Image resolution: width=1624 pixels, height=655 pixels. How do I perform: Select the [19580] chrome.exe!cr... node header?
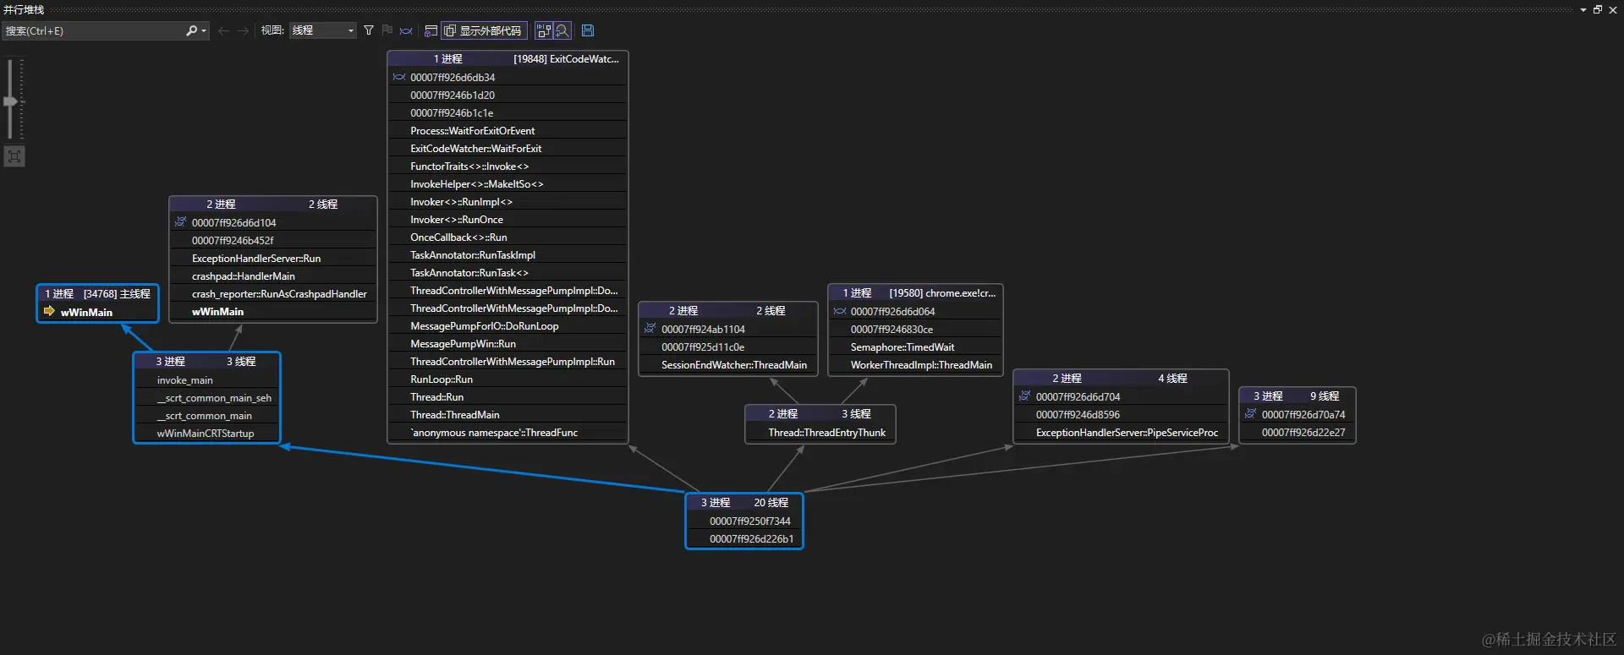[915, 293]
